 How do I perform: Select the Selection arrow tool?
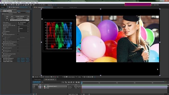pyautogui.click(x=2, y=5)
